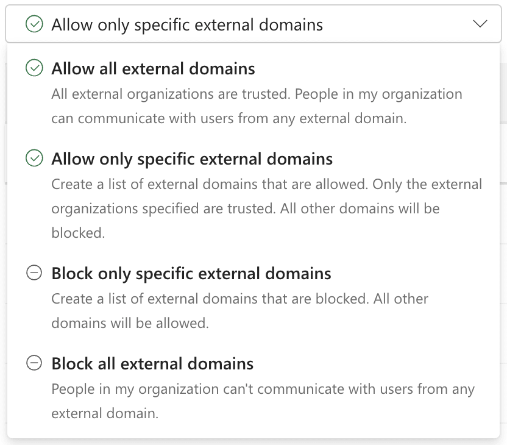The height and width of the screenshot is (445, 507).
Task: Click description 'All external organizations are trusted'
Action: tap(171, 94)
